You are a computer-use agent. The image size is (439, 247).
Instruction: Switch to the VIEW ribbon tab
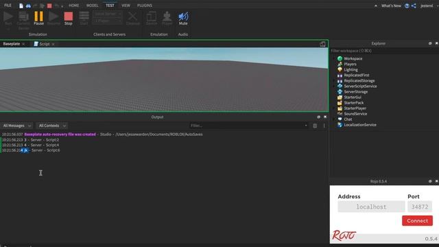tap(126, 5)
